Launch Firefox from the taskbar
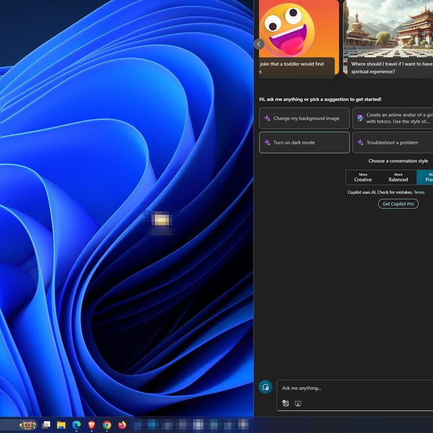The image size is (433, 433). (x=122, y=425)
